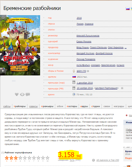Open composer Дмитрий Носков page
The height and width of the screenshot is (167, 132).
pyautogui.click(x=104, y=53)
